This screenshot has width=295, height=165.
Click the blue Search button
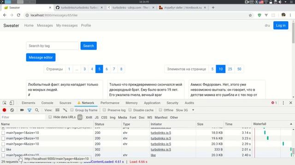coord(88,46)
